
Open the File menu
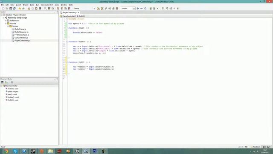2,5
